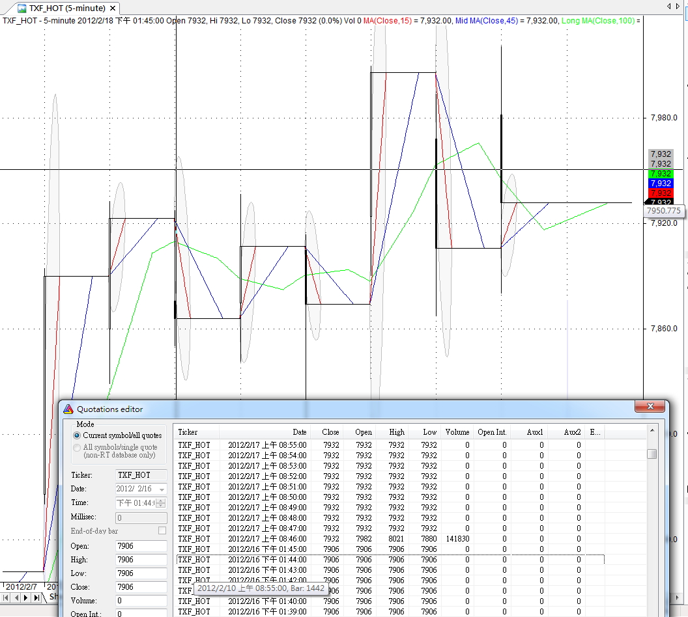This screenshot has width=688, height=617.
Task: Click the 8021 high value cell
Action: point(396,538)
